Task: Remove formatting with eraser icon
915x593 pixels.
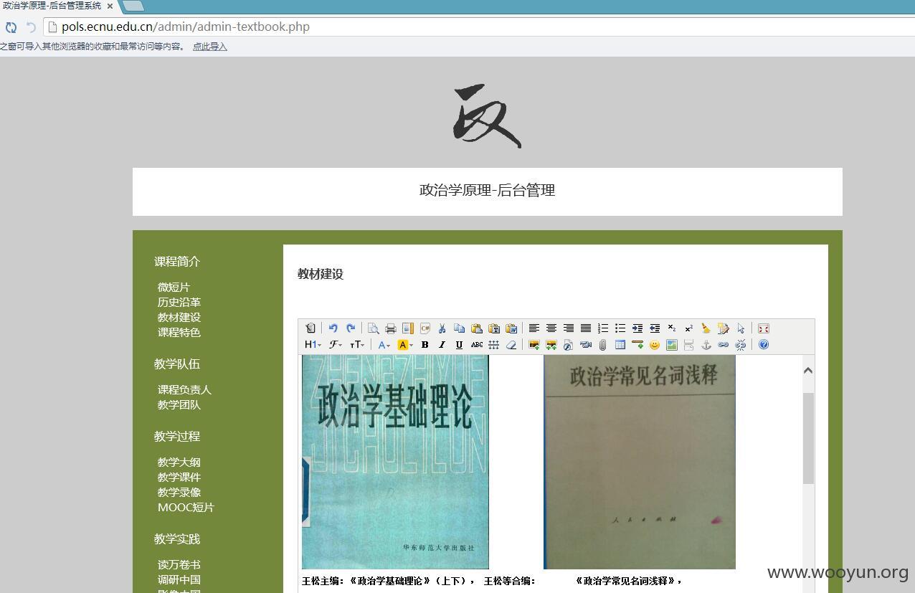Action: pyautogui.click(x=511, y=345)
